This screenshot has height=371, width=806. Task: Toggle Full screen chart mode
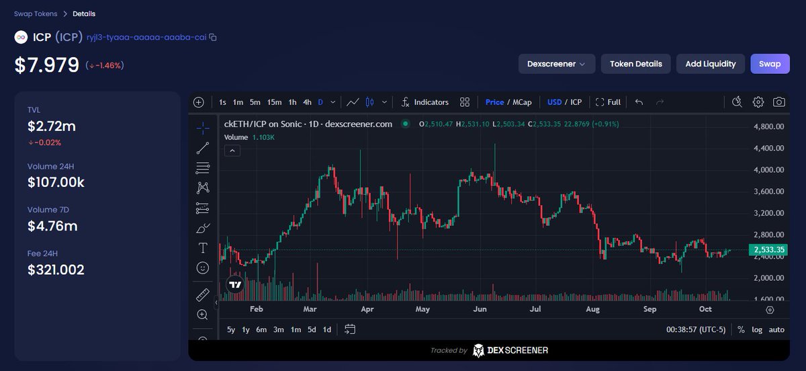pyautogui.click(x=608, y=102)
